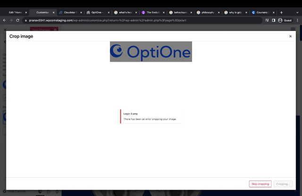Click the disabled Cropping... button
This screenshot has width=302, height=196.
click(283, 184)
